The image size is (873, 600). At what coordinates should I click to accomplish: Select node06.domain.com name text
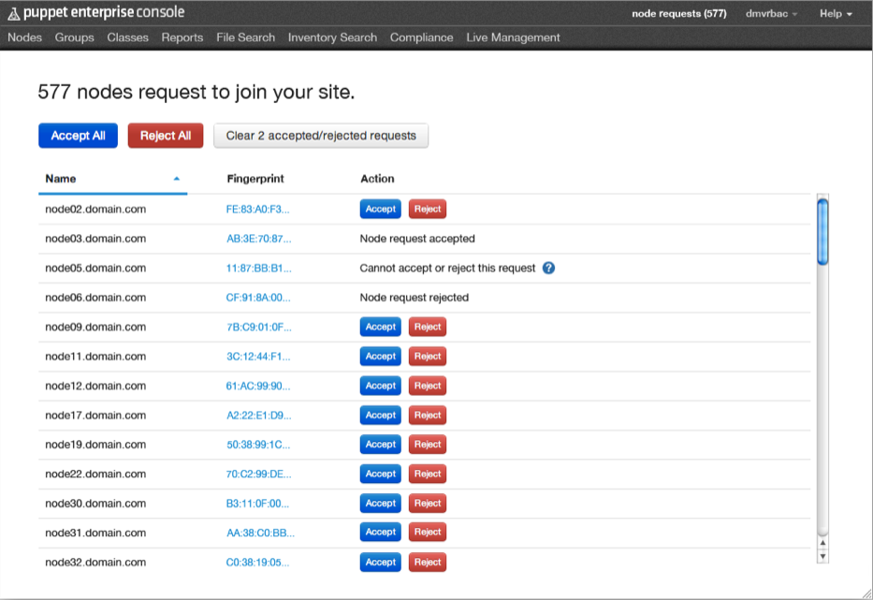(x=95, y=298)
